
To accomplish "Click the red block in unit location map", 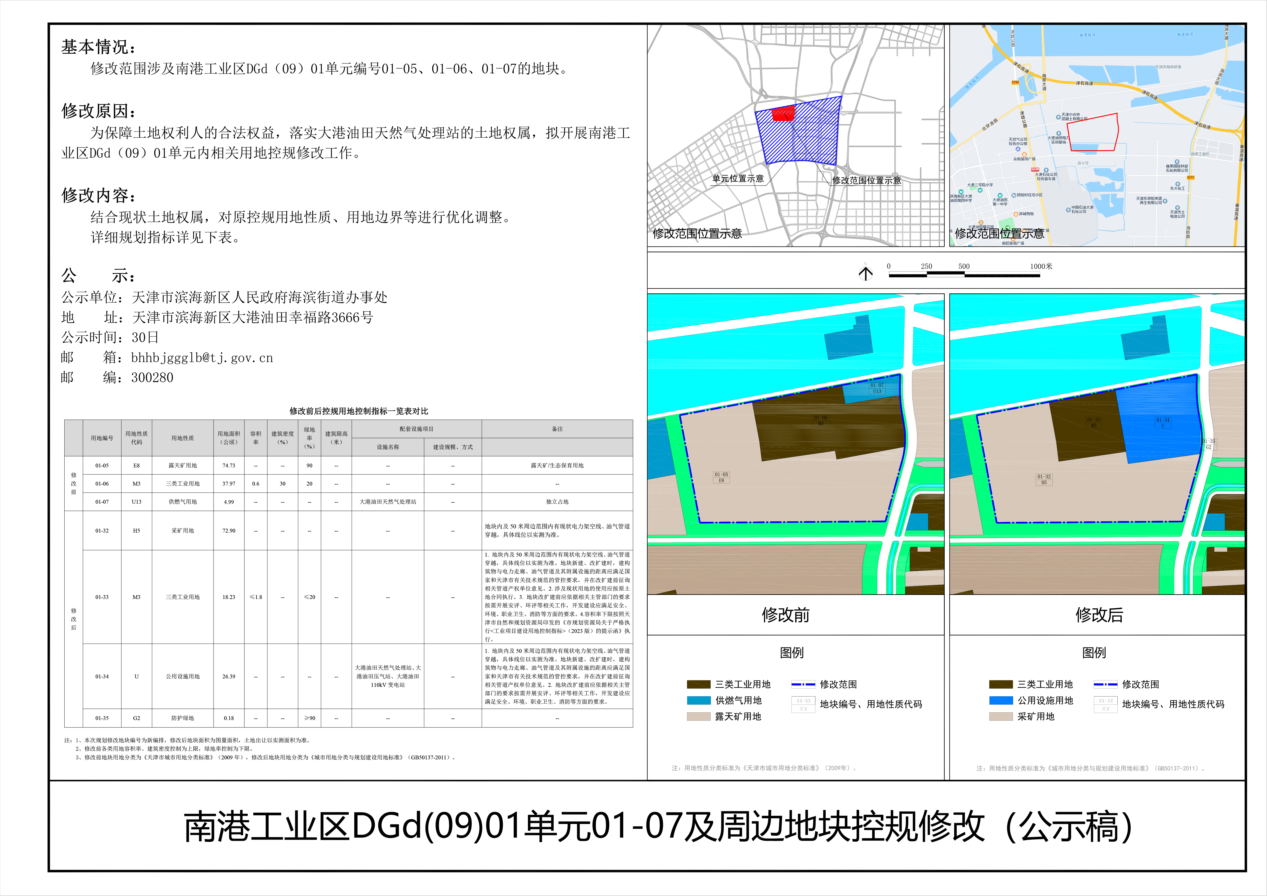I will click(783, 114).
